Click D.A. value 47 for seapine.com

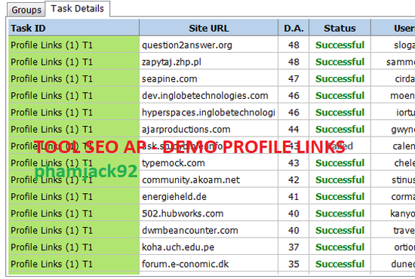click(x=294, y=79)
